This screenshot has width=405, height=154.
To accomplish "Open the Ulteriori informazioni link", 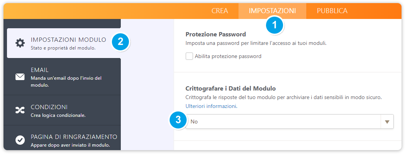I will pyautogui.click(x=211, y=106).
